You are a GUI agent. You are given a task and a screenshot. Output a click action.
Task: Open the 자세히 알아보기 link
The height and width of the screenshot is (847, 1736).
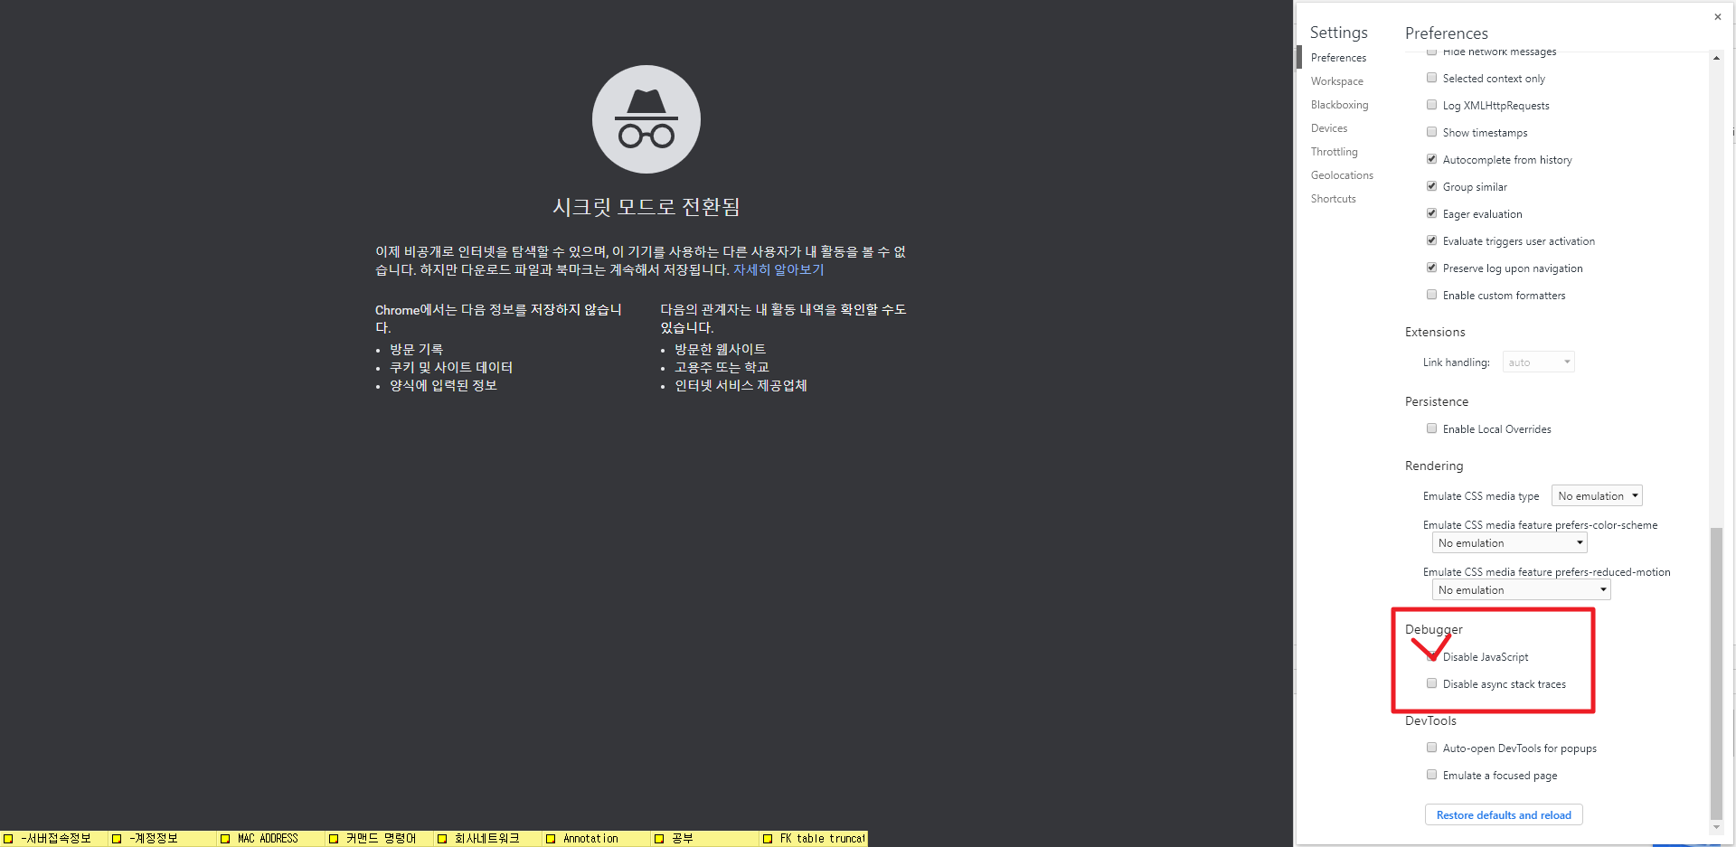tap(778, 269)
